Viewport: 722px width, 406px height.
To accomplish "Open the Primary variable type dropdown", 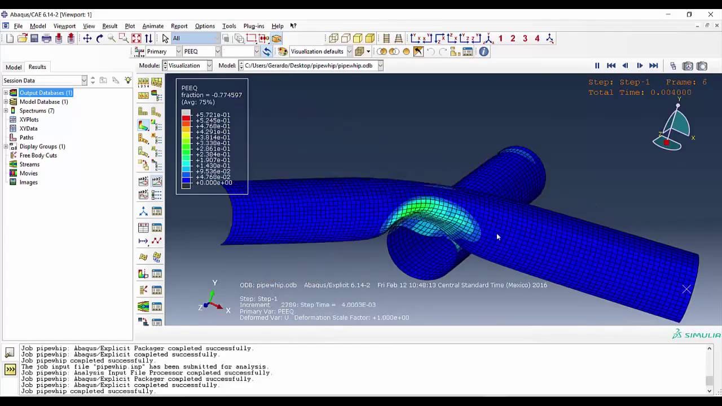I will (x=178, y=51).
